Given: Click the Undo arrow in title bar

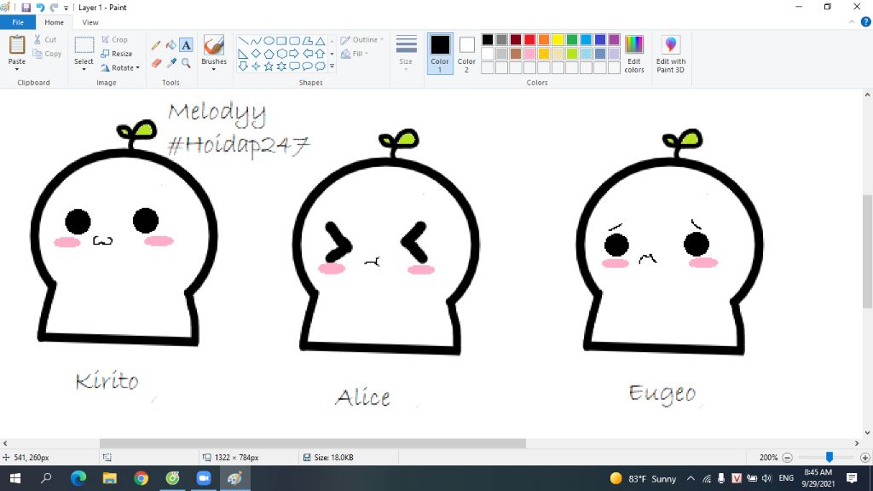Looking at the screenshot, I should [x=40, y=7].
